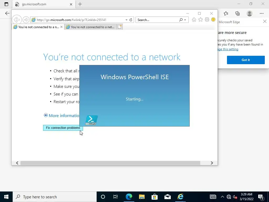This screenshot has height=202, width=269.
Task: Dismiss the Microsoft Edge popup with X
Action: tap(265, 21)
